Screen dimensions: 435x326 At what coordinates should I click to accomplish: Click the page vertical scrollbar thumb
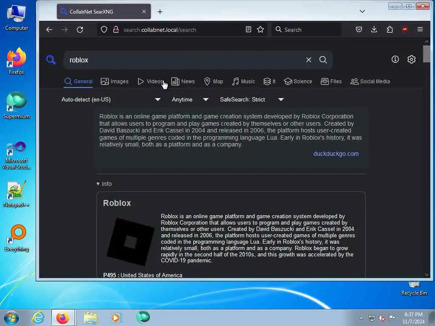pyautogui.click(x=427, y=54)
